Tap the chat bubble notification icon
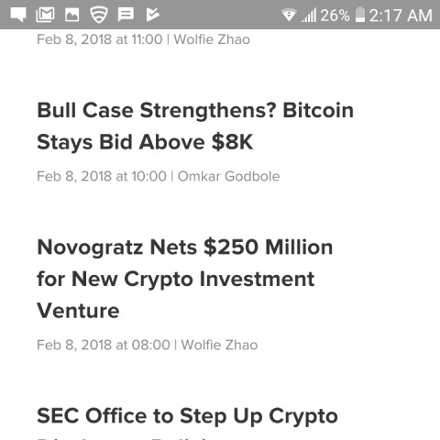Image resolution: width=440 pixels, height=440 pixels. pyautogui.click(x=18, y=15)
